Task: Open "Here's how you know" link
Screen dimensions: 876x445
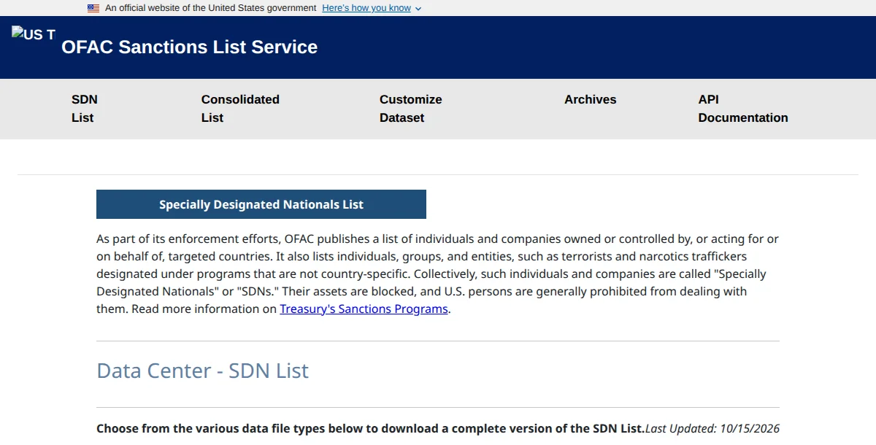Action: click(366, 8)
